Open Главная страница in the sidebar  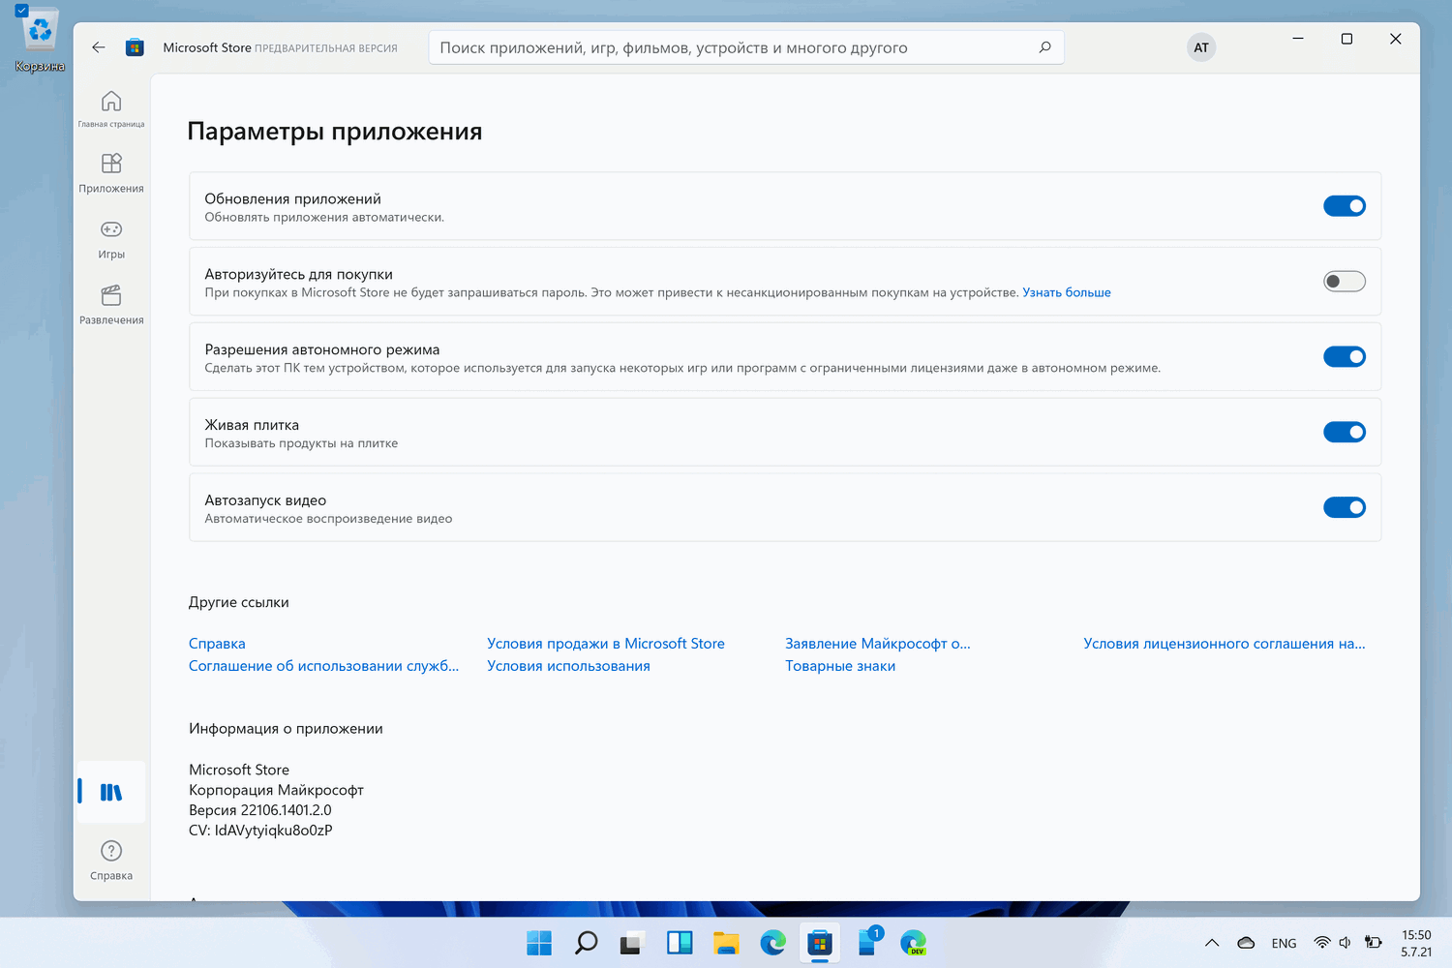111,108
